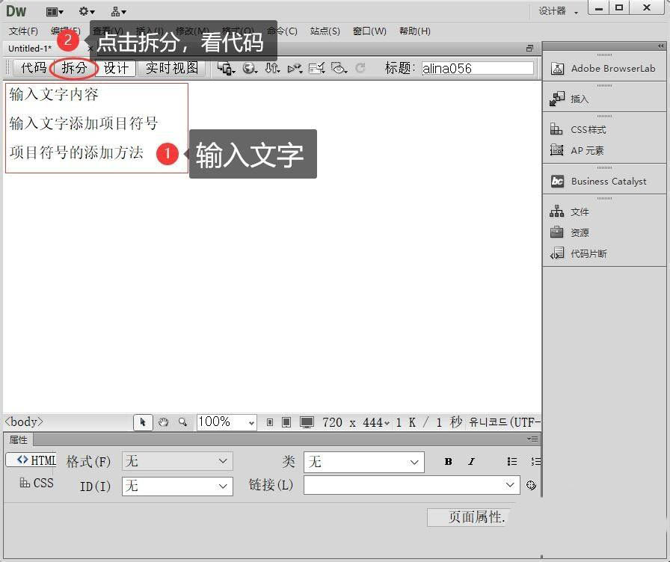The image size is (670, 562).
Task: Toggle bold formatting in the Properties panel
Action: coord(447,462)
